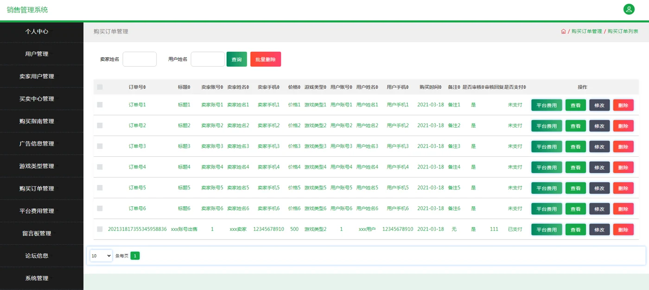Select the checkbox of row 订单号6

pyautogui.click(x=100, y=209)
